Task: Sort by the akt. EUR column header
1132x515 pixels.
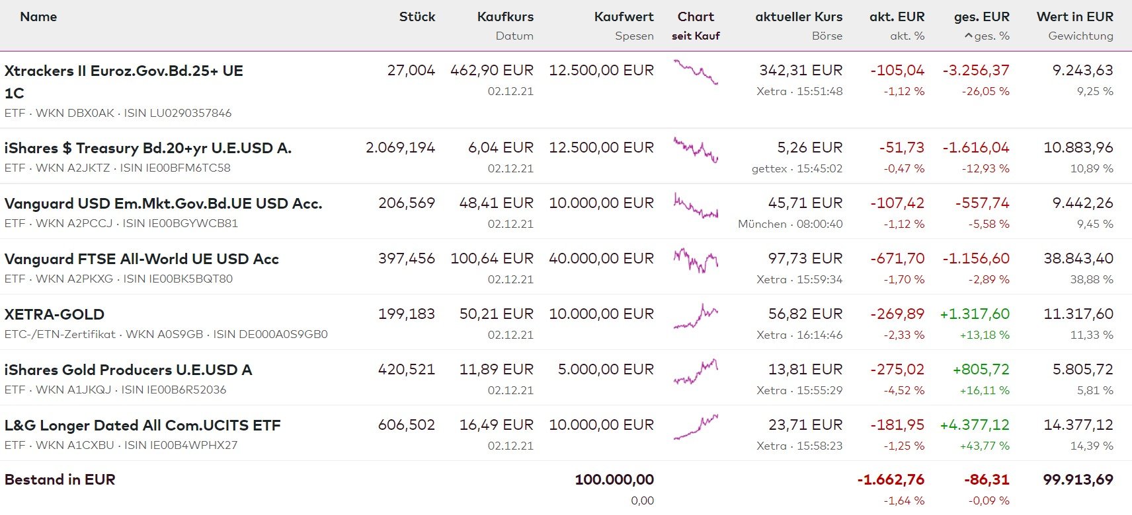Action: pos(897,17)
